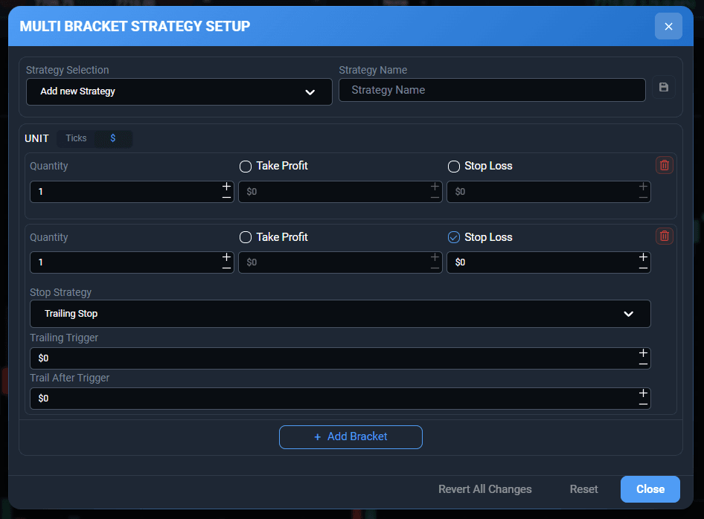Click the Strategy Name input field

click(x=492, y=90)
